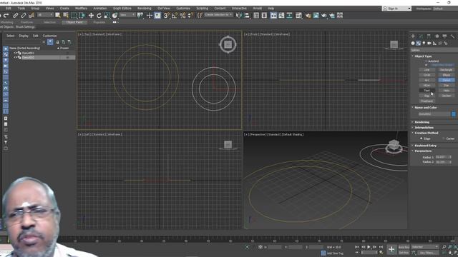Switch to the Geometry category icon
Viewport: 458px width, 257px height.
point(413,43)
